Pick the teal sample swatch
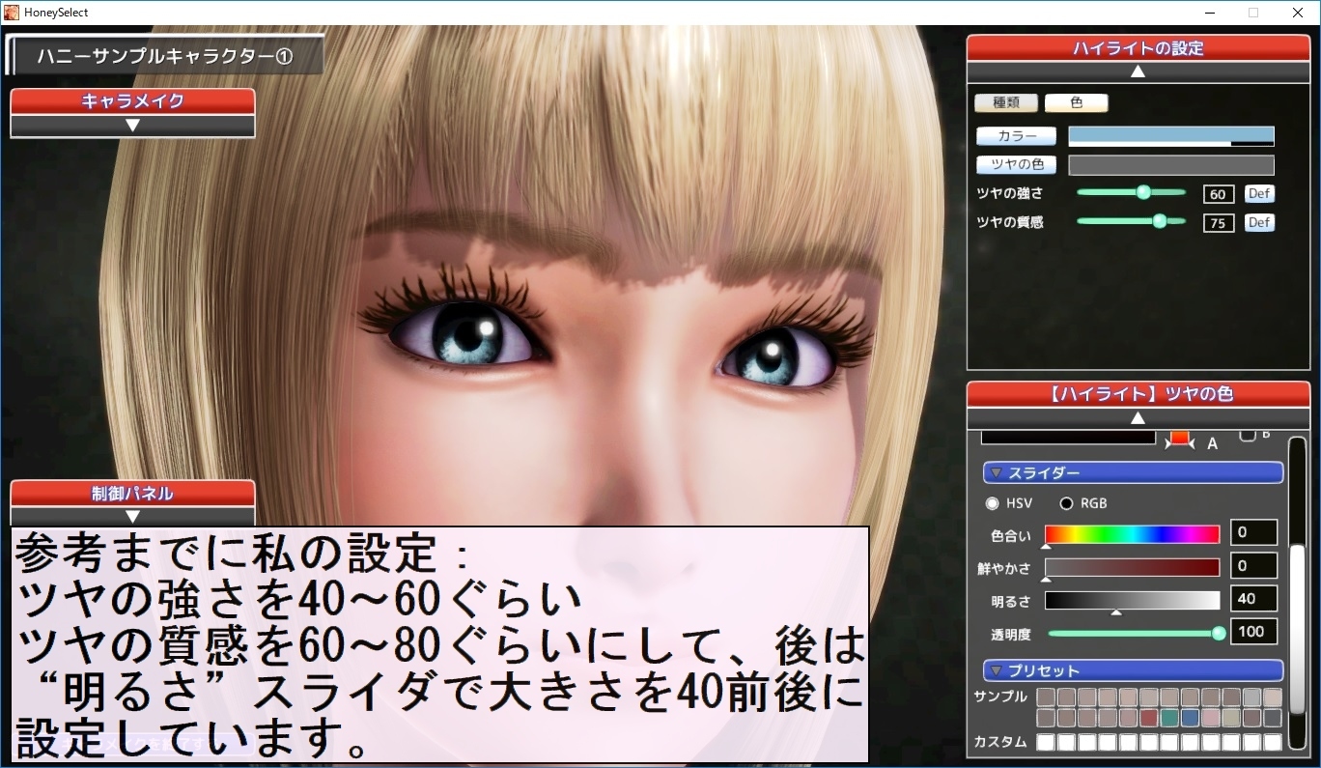 (1169, 718)
